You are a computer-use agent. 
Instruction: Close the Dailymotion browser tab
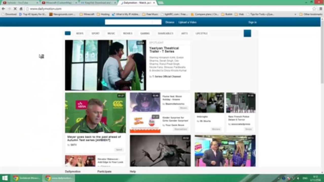click(154, 3)
